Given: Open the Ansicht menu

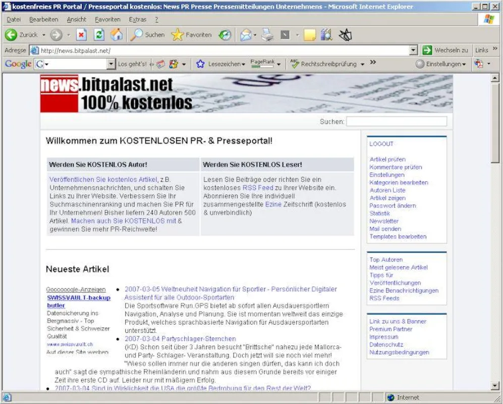Looking at the screenshot, I should pyautogui.click(x=76, y=20).
